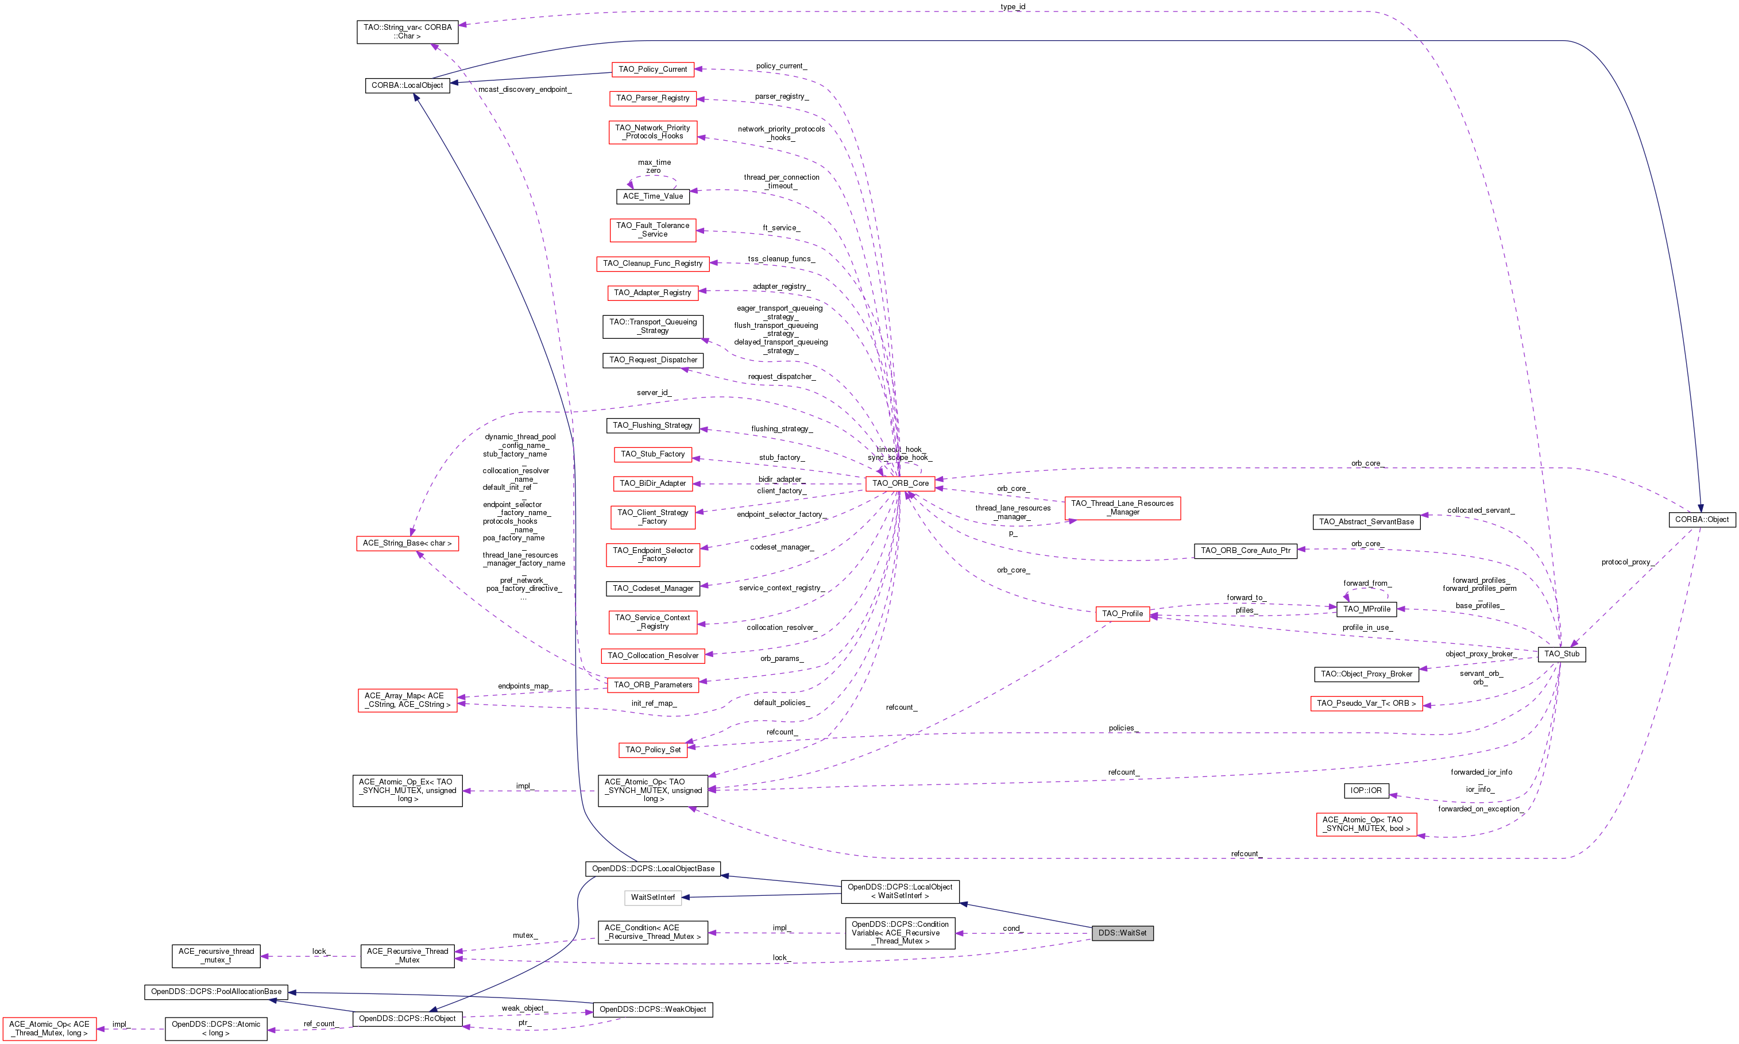The height and width of the screenshot is (1044, 1739).
Task: Click the "weak_object_" edge label
Action: (524, 1008)
